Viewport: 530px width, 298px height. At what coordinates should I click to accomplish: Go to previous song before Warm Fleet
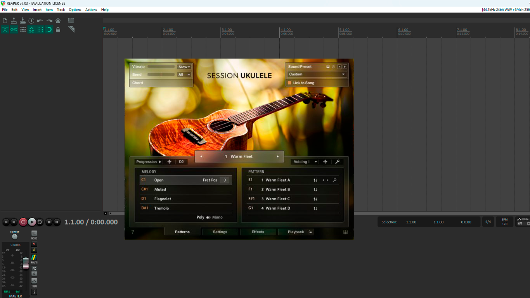pos(201,156)
